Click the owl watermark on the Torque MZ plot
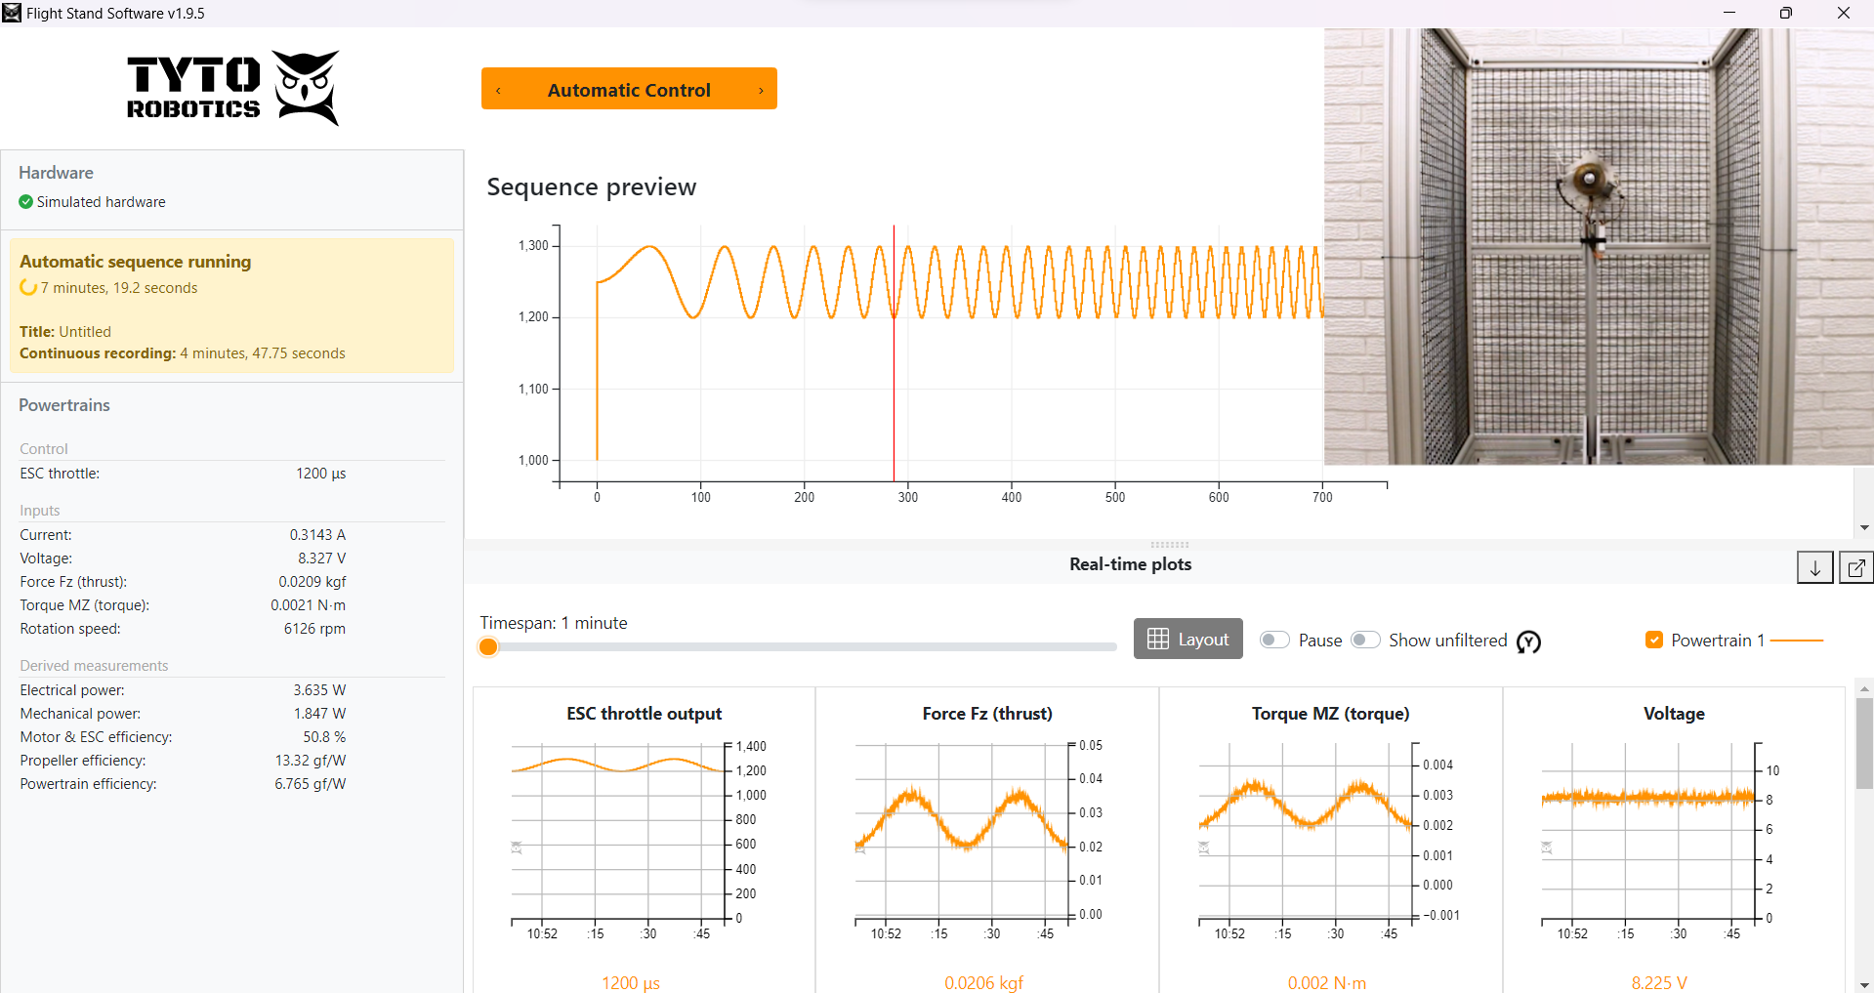1874x993 pixels. click(x=1205, y=848)
